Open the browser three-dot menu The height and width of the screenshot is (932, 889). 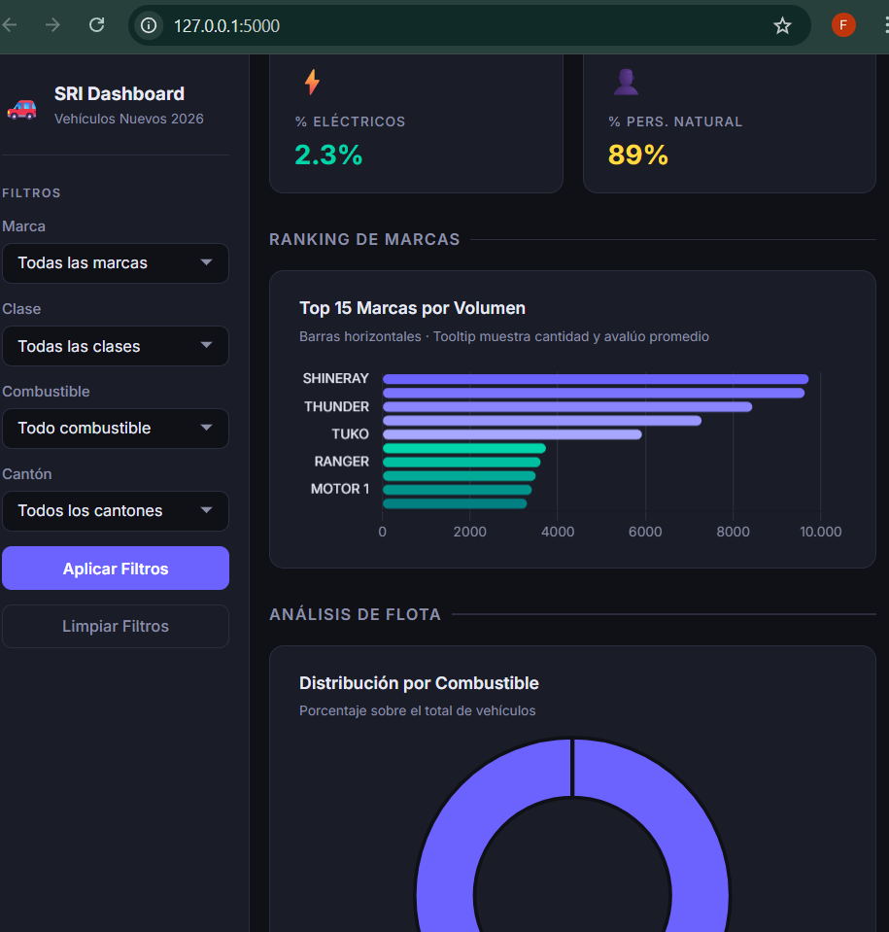(880, 25)
